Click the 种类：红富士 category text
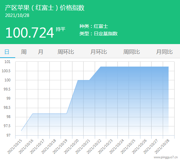This screenshot has height=161, width=180. click(x=94, y=26)
